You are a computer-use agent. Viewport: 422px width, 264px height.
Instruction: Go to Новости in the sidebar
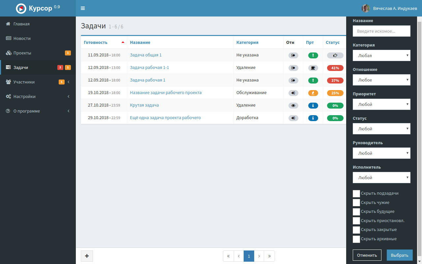22,39
